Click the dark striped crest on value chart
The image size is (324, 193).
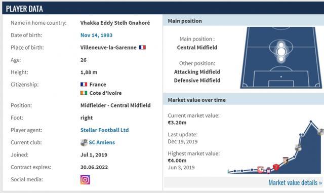tap(286, 161)
